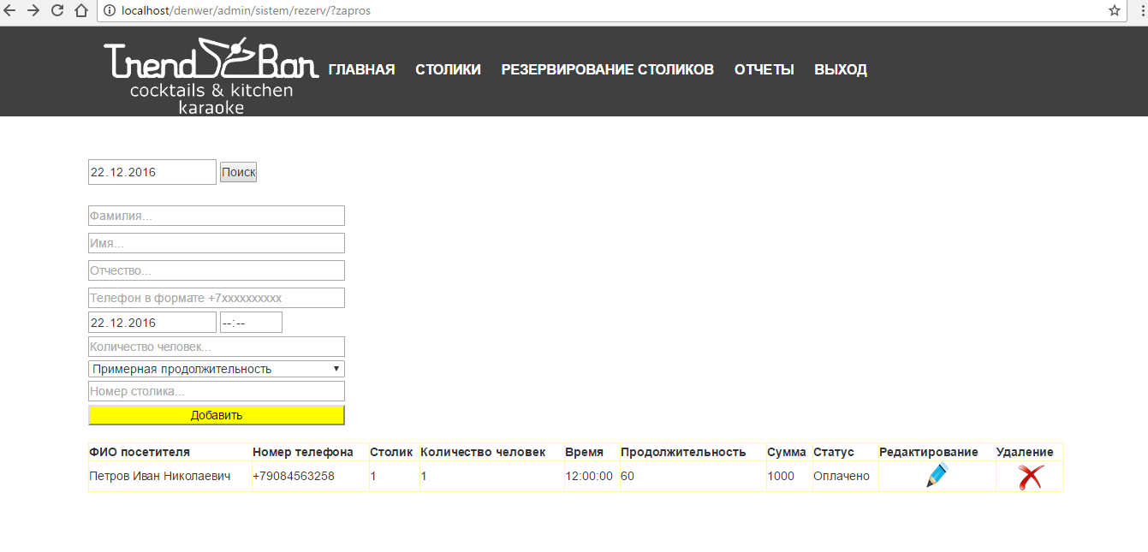
Task: Click the ФИО посетителя column header
Action: point(140,452)
